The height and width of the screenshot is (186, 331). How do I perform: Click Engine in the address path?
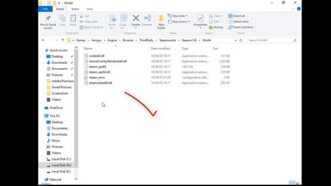click(112, 40)
